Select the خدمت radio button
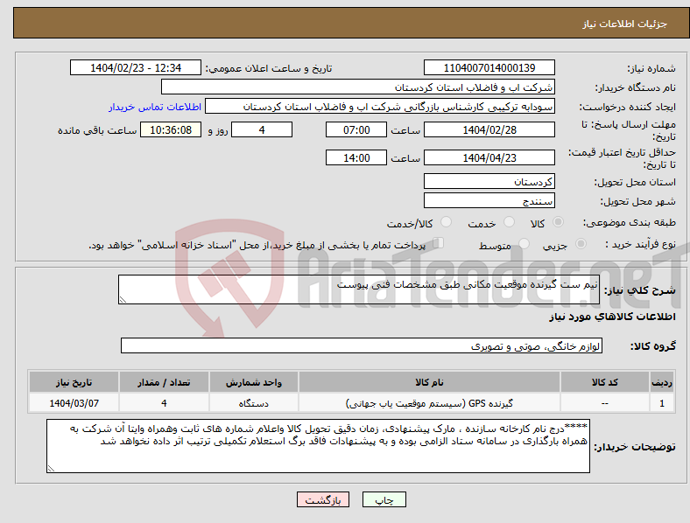The image size is (690, 523). pos(509,222)
